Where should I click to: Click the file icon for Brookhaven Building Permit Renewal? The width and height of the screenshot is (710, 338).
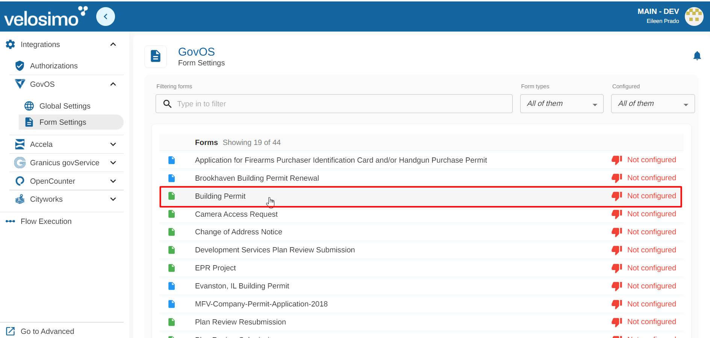pos(172,178)
